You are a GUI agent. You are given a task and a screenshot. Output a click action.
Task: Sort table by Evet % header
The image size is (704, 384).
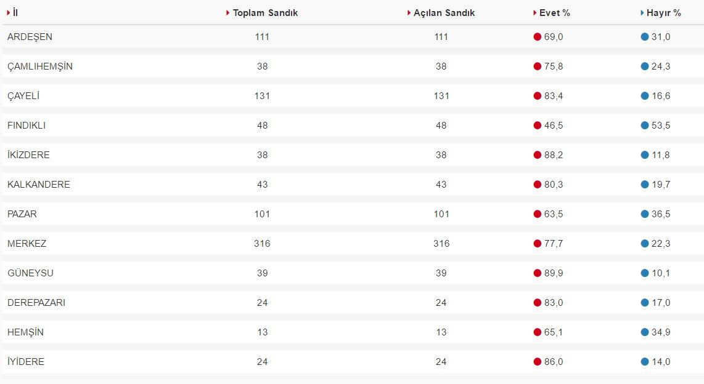click(x=554, y=13)
